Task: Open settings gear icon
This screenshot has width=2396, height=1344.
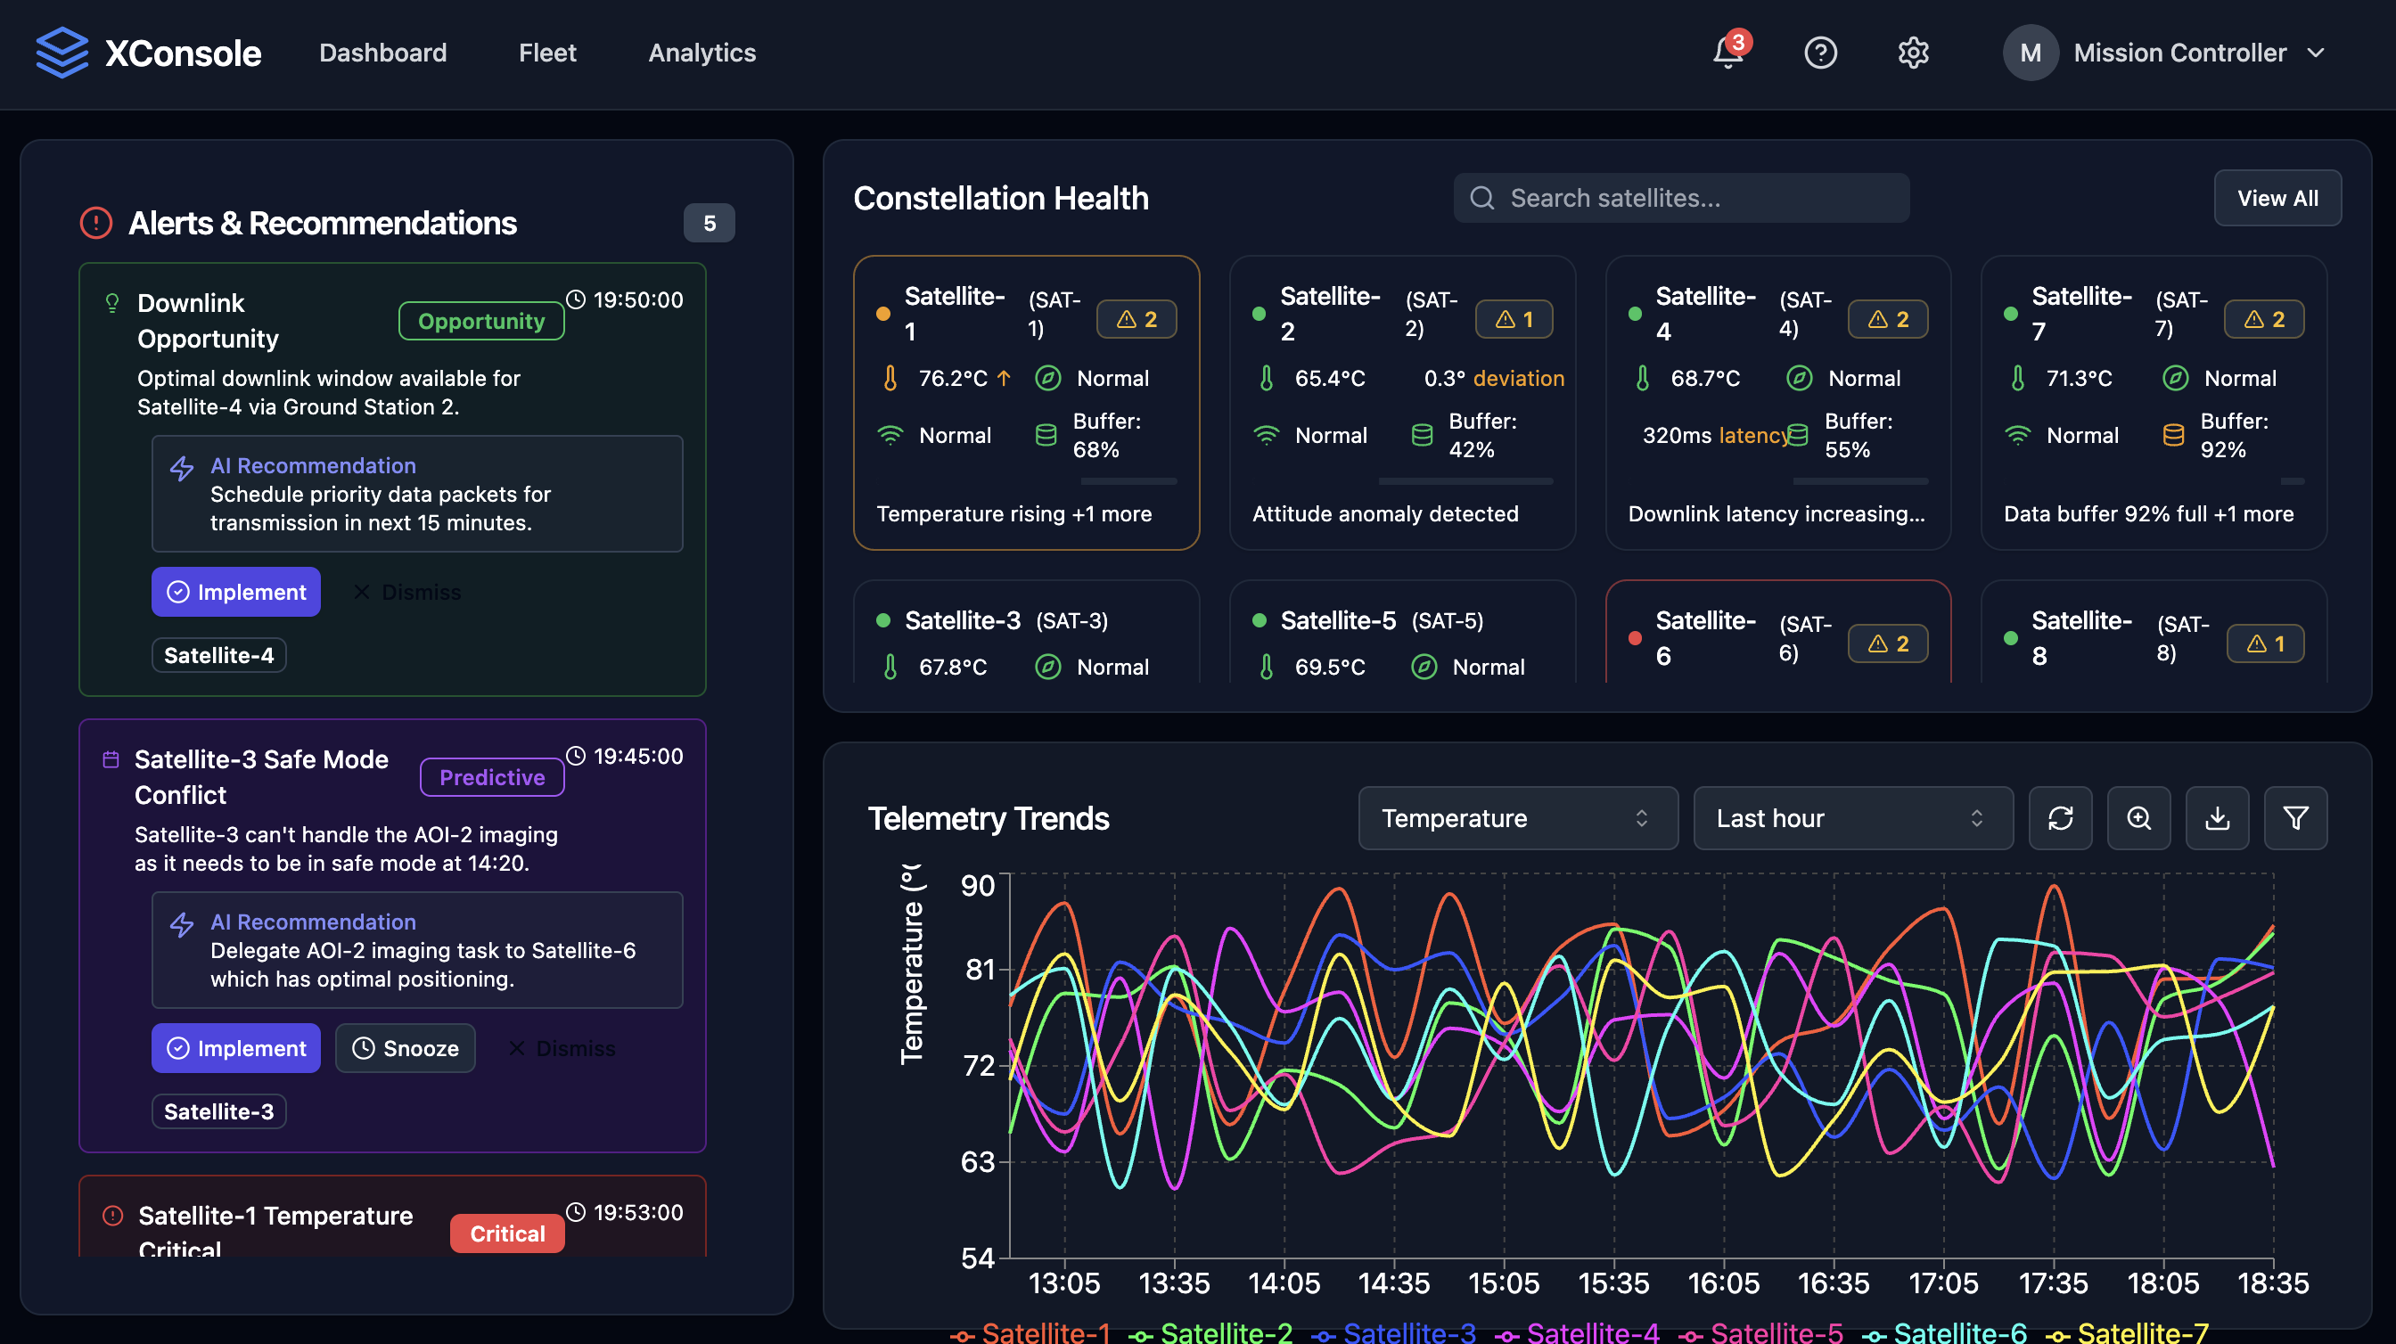Action: (x=1912, y=53)
